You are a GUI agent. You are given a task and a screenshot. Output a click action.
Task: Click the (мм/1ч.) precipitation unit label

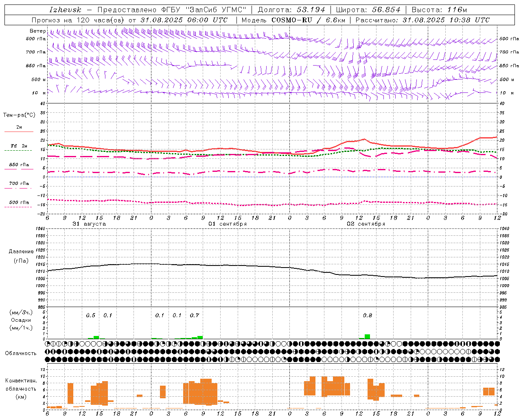(x=21, y=328)
